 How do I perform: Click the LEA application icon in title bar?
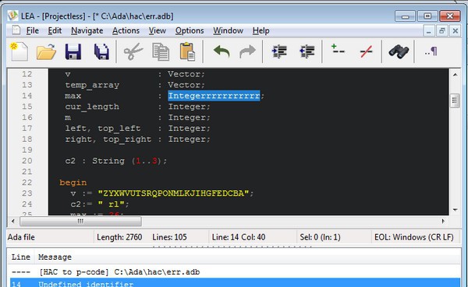pyautogui.click(x=12, y=16)
